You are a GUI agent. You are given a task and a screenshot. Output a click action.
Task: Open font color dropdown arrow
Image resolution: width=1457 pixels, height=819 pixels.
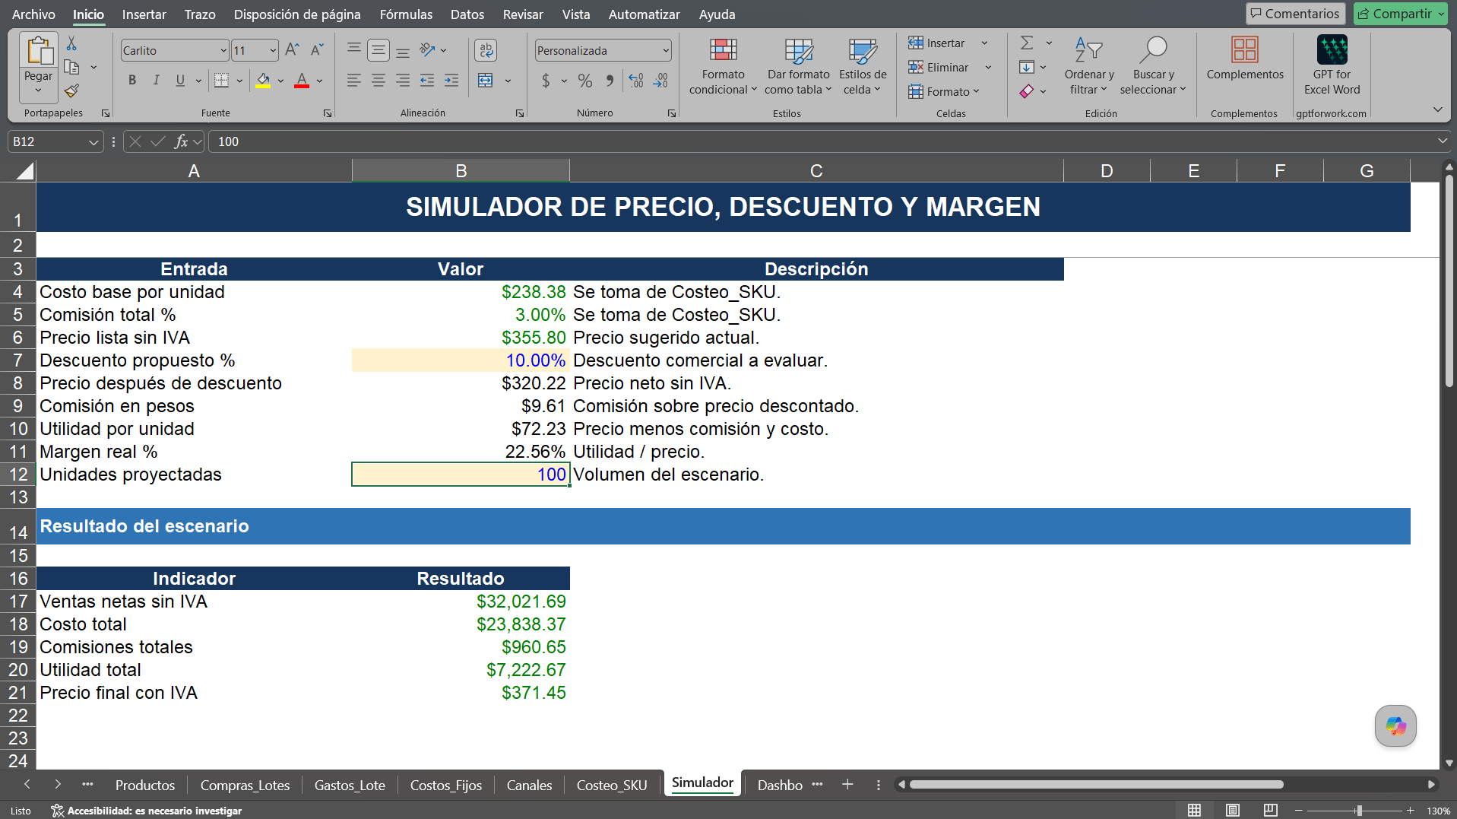(320, 81)
